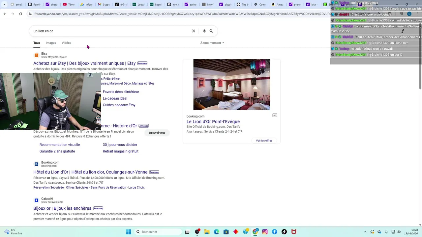Open the browser tab search dropdown arrow
Image resolution: width=422 pixels, height=237 pixels.
pyautogui.click(x=4, y=5)
